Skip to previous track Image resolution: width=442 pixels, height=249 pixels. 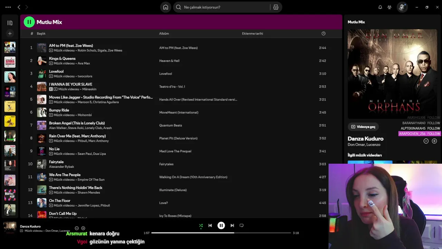point(210,225)
